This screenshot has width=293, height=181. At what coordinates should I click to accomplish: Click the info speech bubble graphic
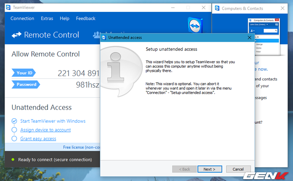(121, 71)
